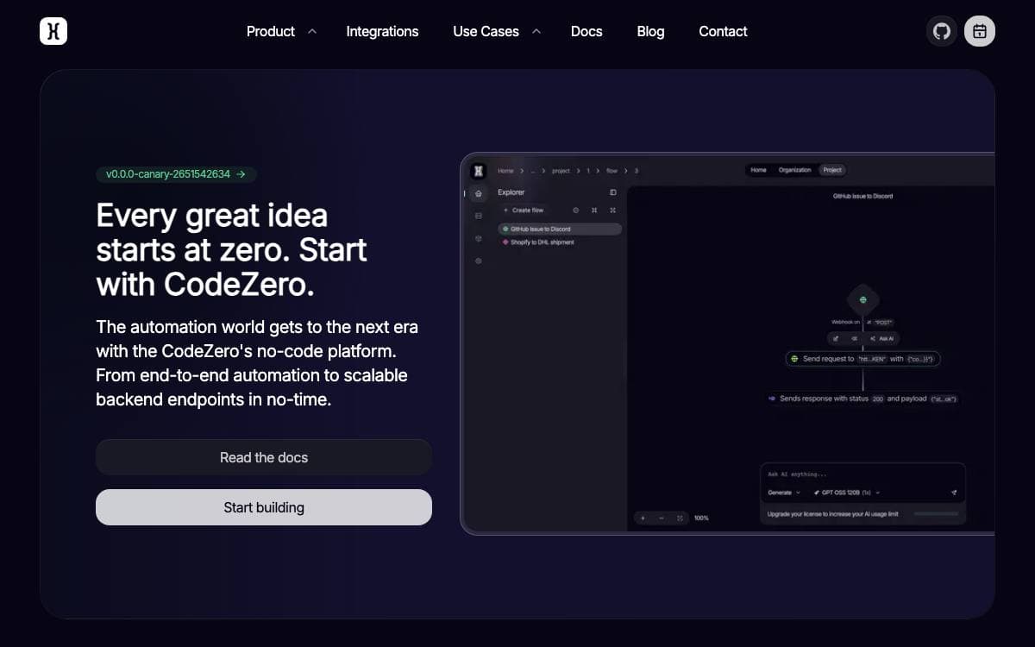The height and width of the screenshot is (647, 1035).
Task: Expand the Use Cases menu chevron
Action: pyautogui.click(x=536, y=31)
